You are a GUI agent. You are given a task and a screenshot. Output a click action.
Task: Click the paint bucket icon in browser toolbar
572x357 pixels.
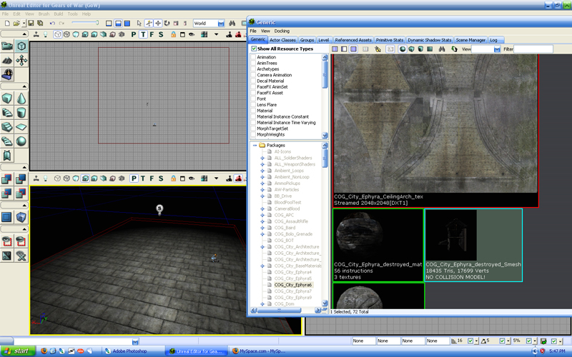click(378, 49)
